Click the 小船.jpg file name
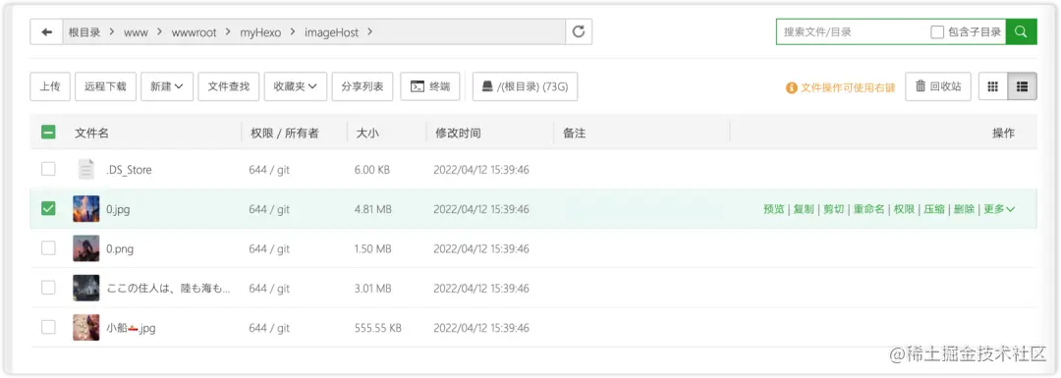The height and width of the screenshot is (378, 1061). [132, 328]
